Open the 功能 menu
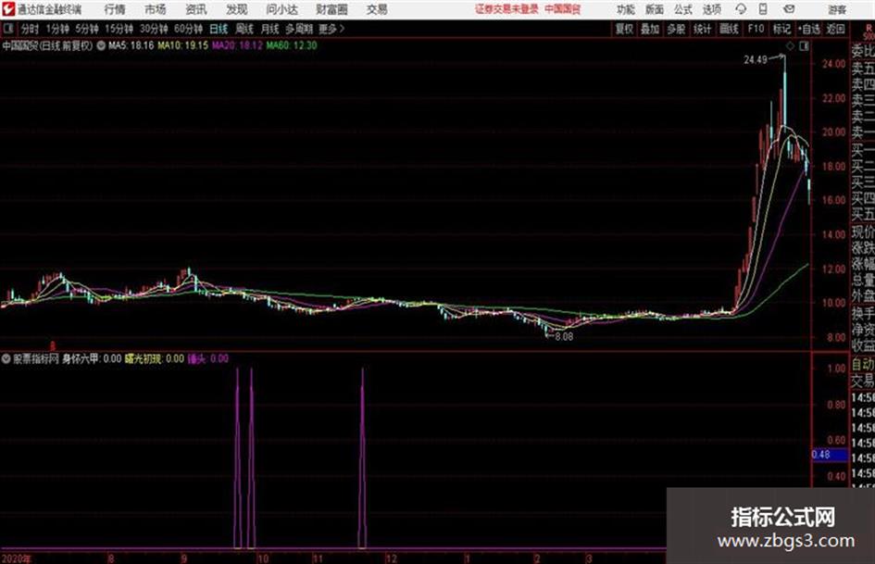875x564 pixels. point(626,9)
